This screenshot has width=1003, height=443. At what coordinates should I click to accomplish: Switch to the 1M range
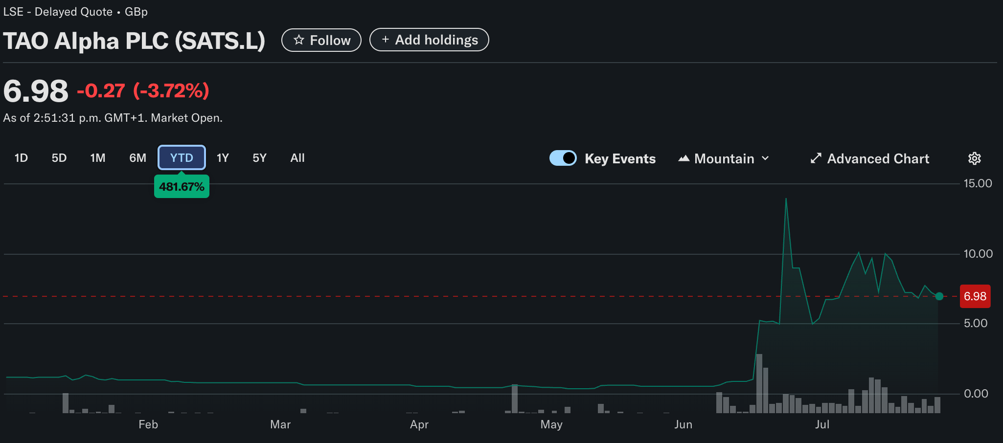98,158
